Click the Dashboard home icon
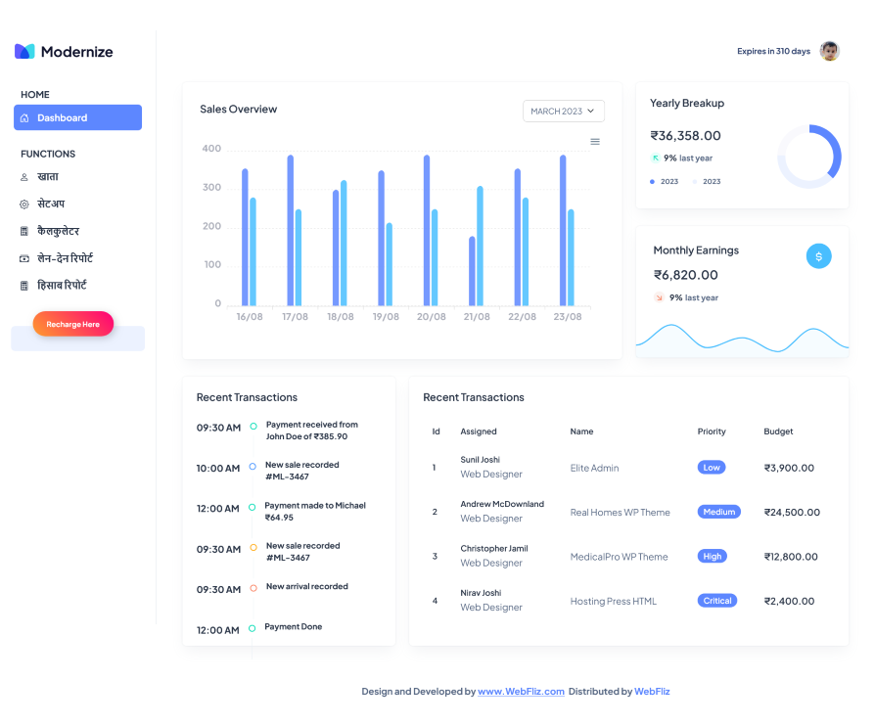875x726 pixels. (24, 118)
